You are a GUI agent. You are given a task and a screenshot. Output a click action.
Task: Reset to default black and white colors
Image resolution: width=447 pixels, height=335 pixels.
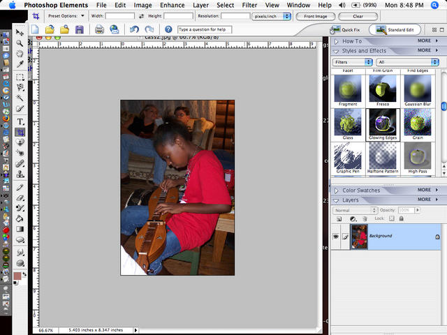[15, 283]
